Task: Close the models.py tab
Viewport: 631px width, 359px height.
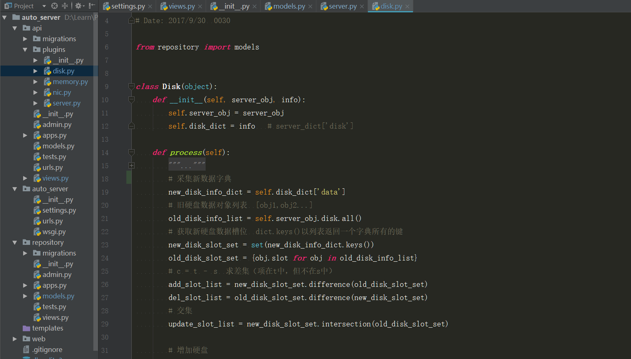Action: (x=310, y=7)
